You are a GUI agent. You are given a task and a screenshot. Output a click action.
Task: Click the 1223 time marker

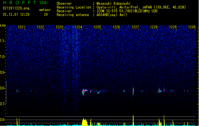tap(59, 27)
